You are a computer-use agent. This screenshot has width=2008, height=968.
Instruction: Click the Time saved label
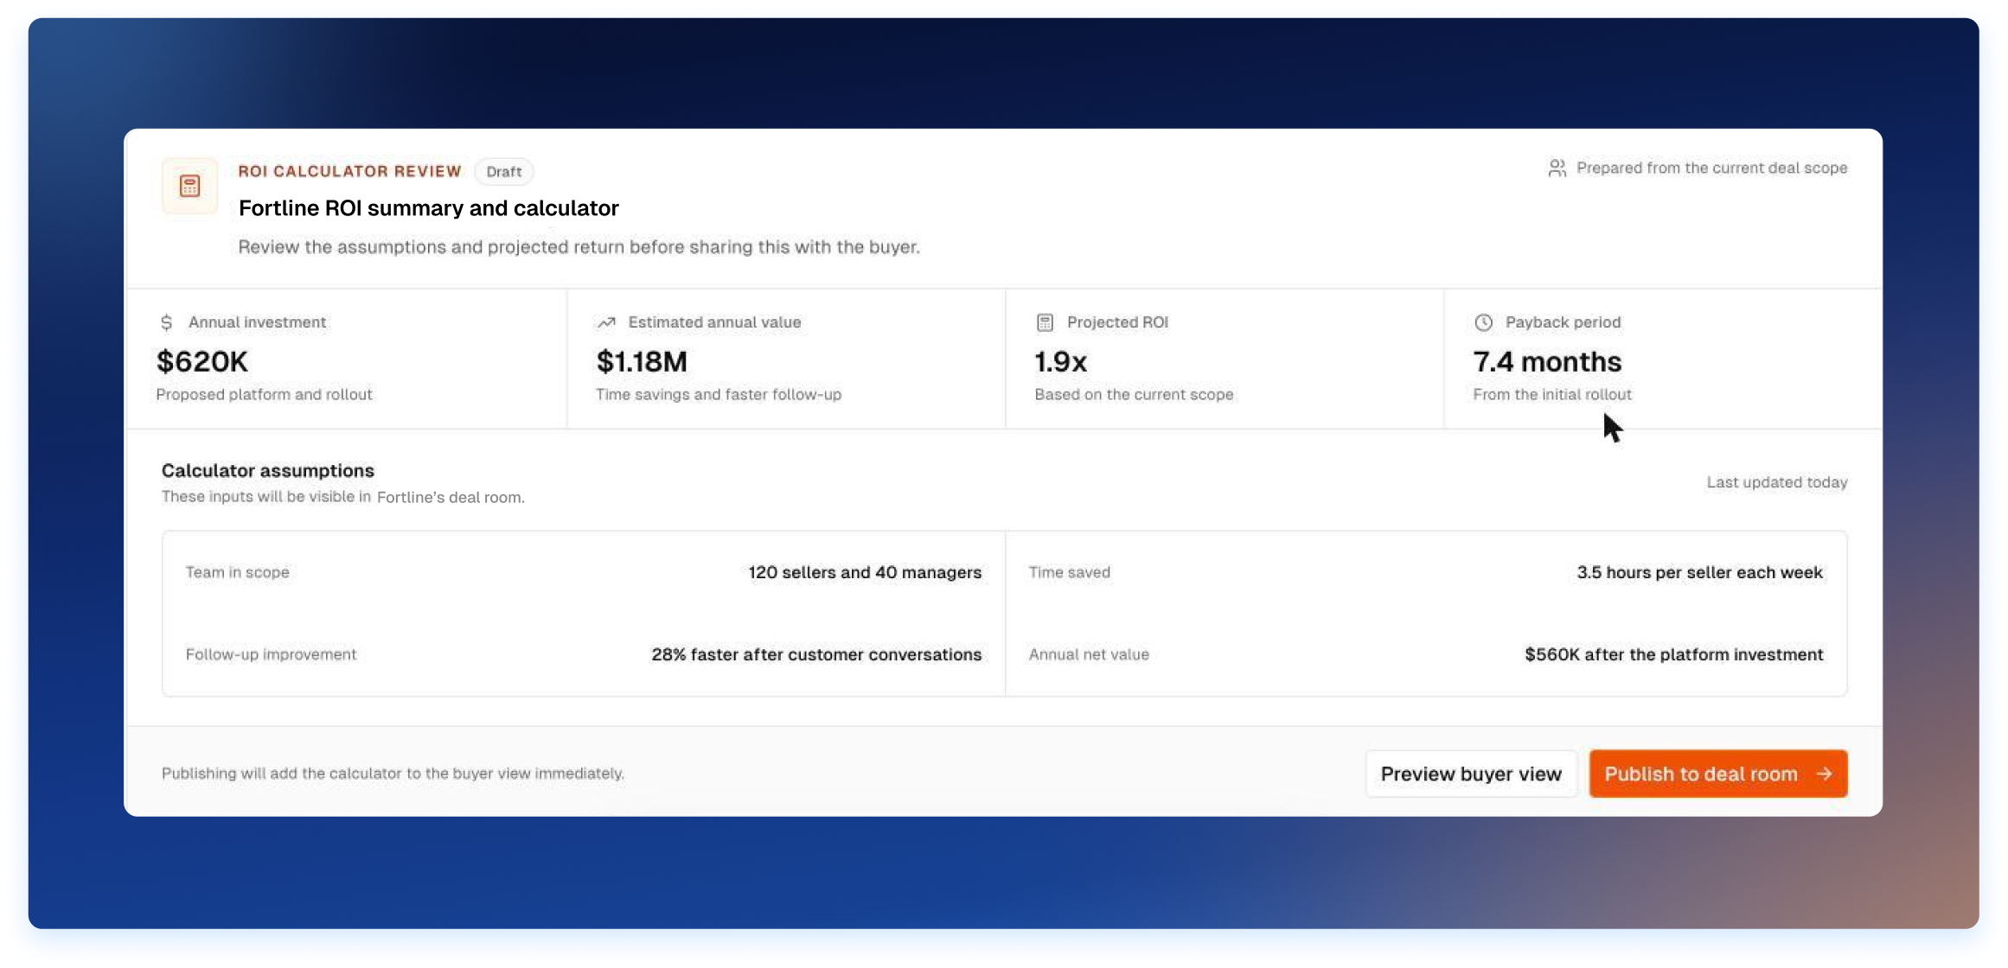pyautogui.click(x=1069, y=572)
